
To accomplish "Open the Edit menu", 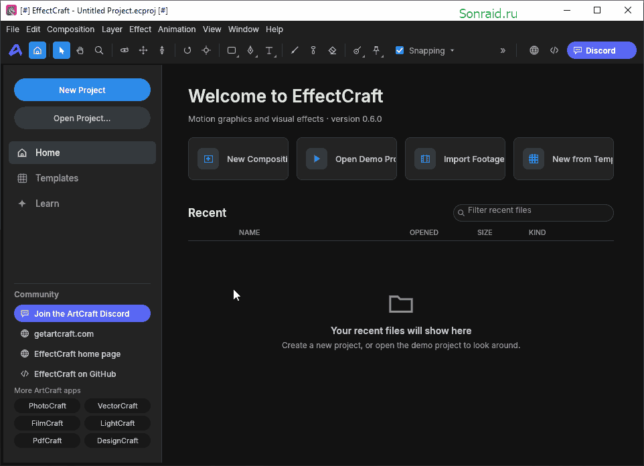I will point(33,29).
